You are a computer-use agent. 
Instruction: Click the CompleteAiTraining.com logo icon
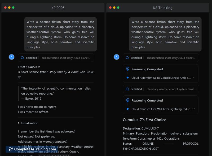coord(11,149)
